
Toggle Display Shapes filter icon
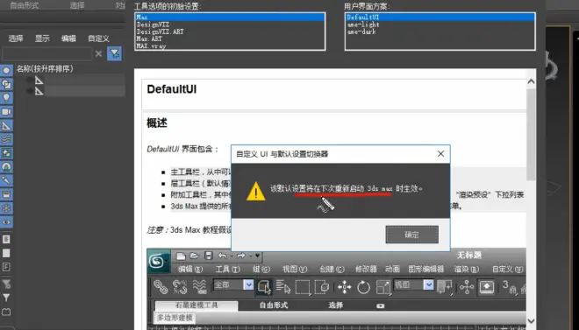click(x=6, y=84)
